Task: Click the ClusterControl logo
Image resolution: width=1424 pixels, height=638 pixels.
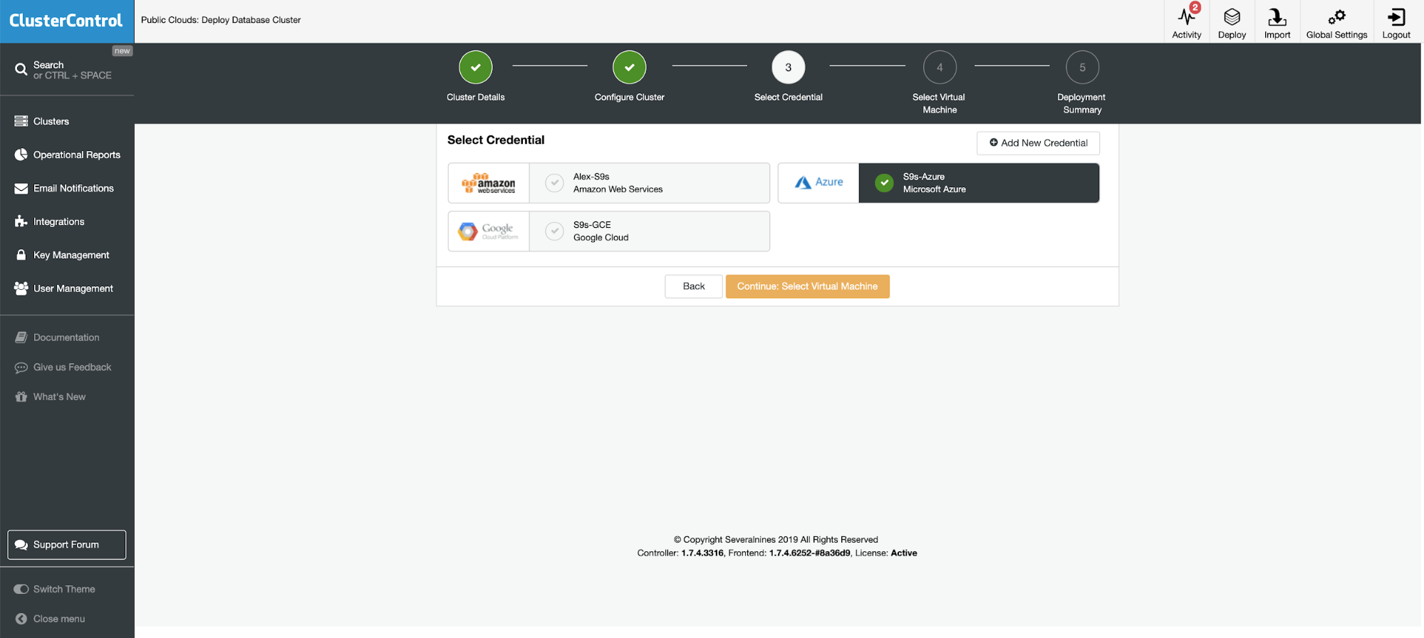Action: [x=66, y=21]
